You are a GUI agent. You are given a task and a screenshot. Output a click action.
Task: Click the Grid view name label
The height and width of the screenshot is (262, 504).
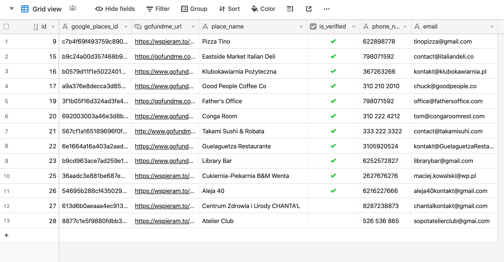click(47, 9)
